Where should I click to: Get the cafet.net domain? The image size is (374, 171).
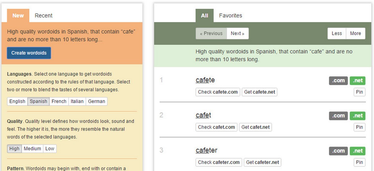tap(256, 127)
